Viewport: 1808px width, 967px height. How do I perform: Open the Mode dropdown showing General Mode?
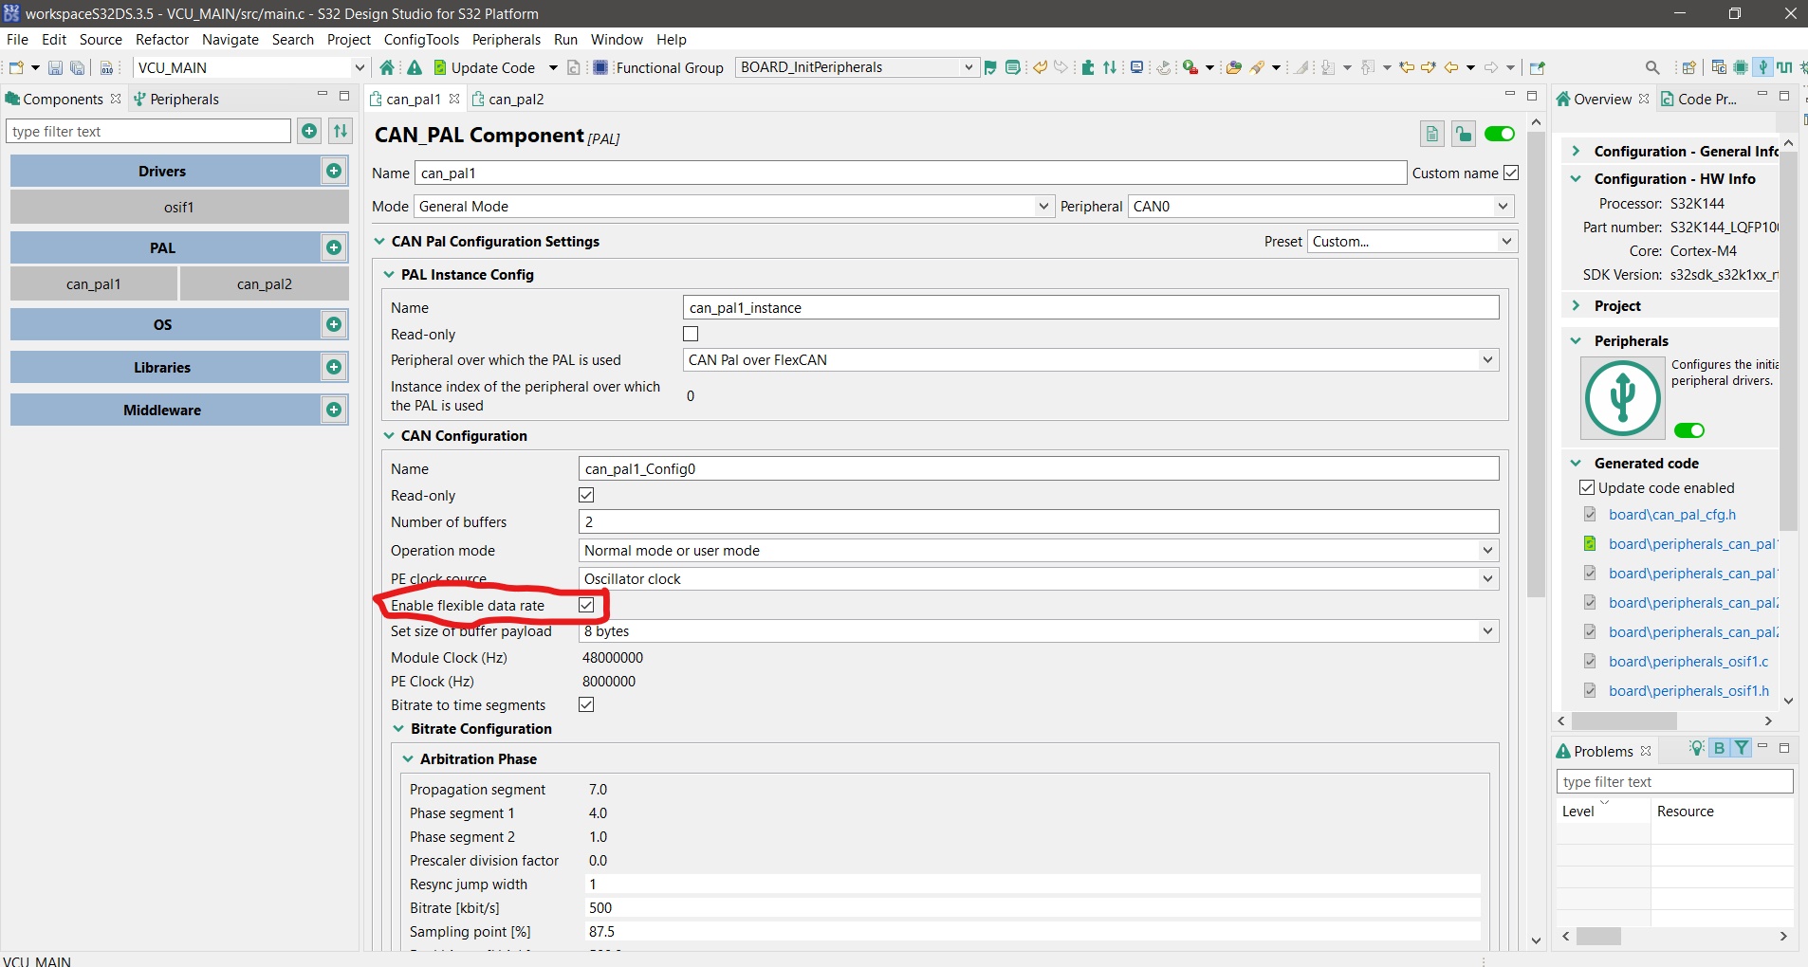[1042, 206]
